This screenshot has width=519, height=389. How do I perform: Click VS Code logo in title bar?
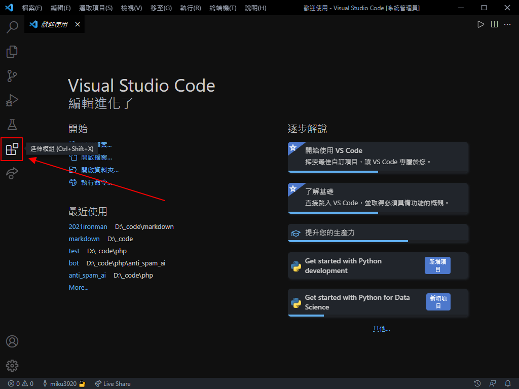click(9, 8)
